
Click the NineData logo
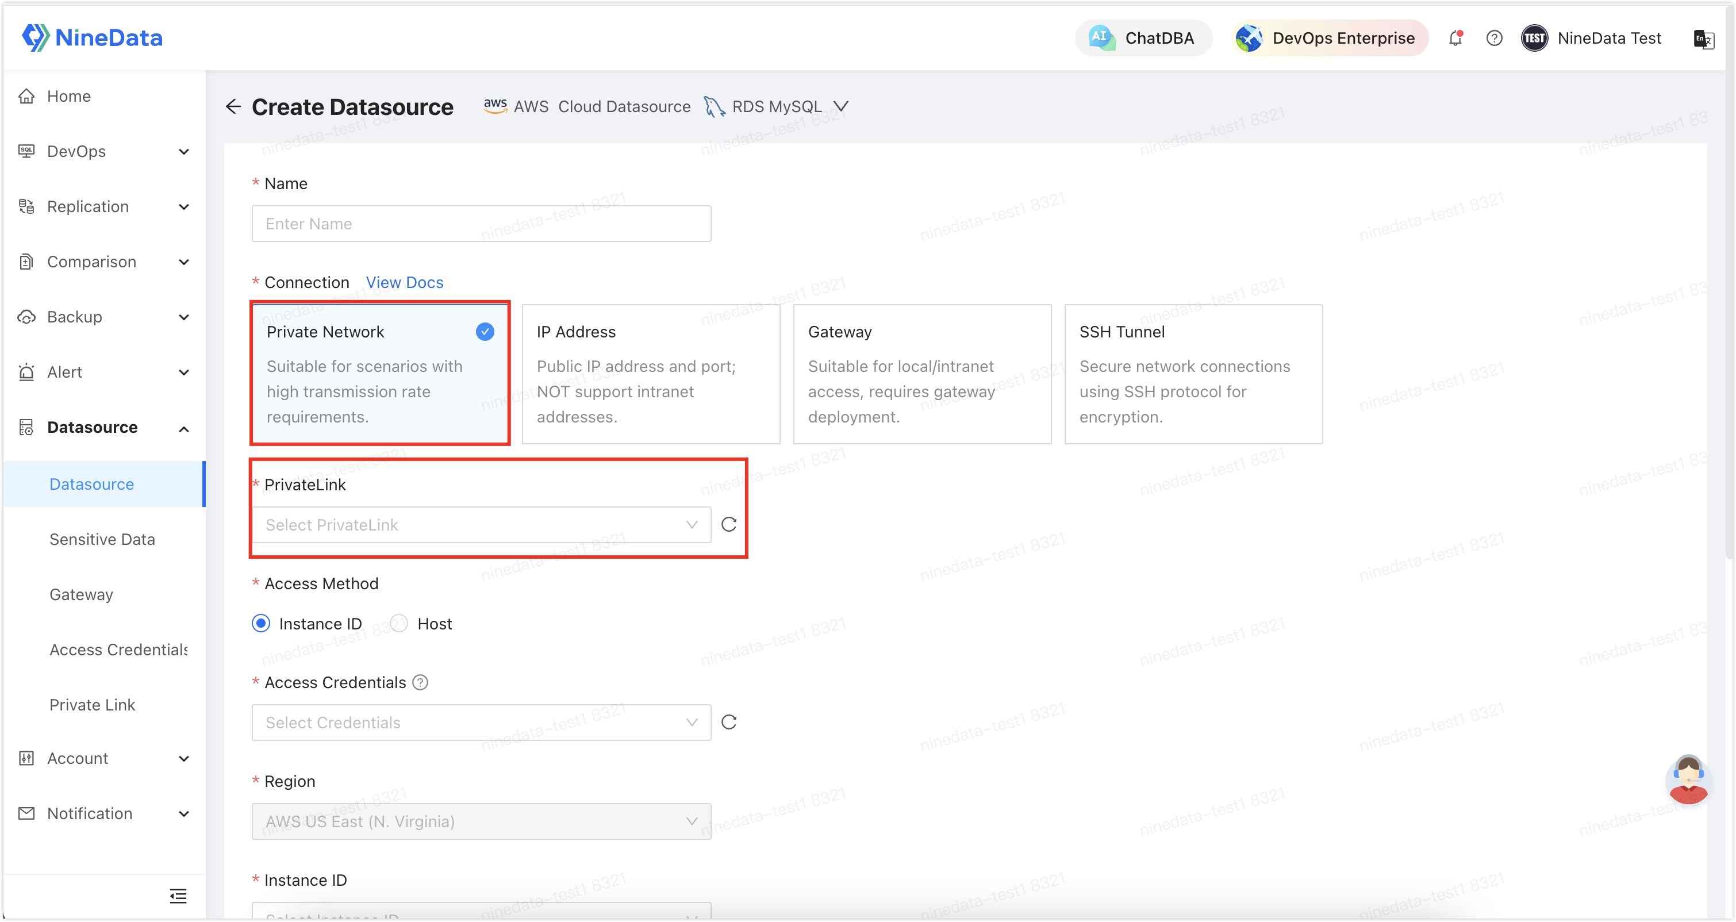point(93,38)
